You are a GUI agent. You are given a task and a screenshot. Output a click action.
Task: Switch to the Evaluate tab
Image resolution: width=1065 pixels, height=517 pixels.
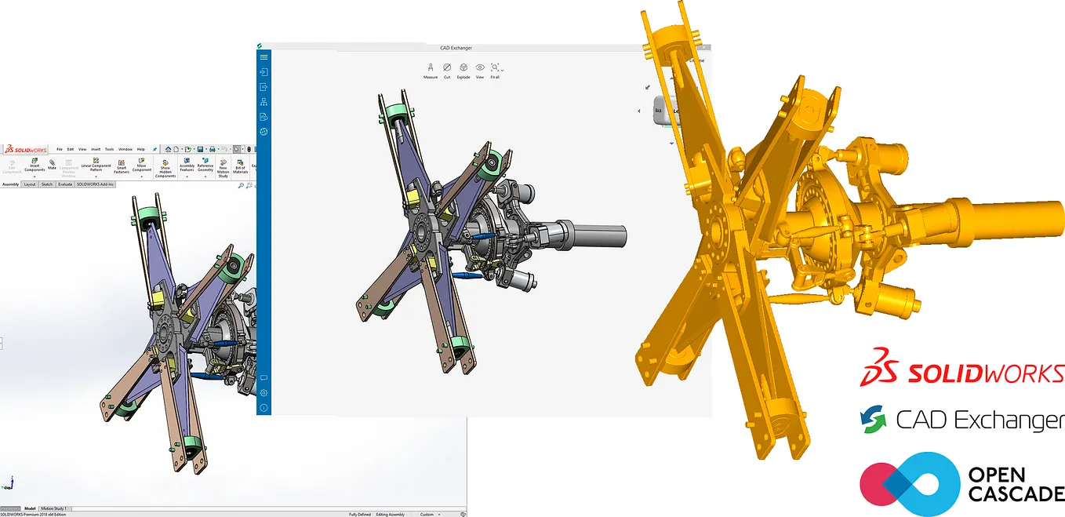click(65, 184)
